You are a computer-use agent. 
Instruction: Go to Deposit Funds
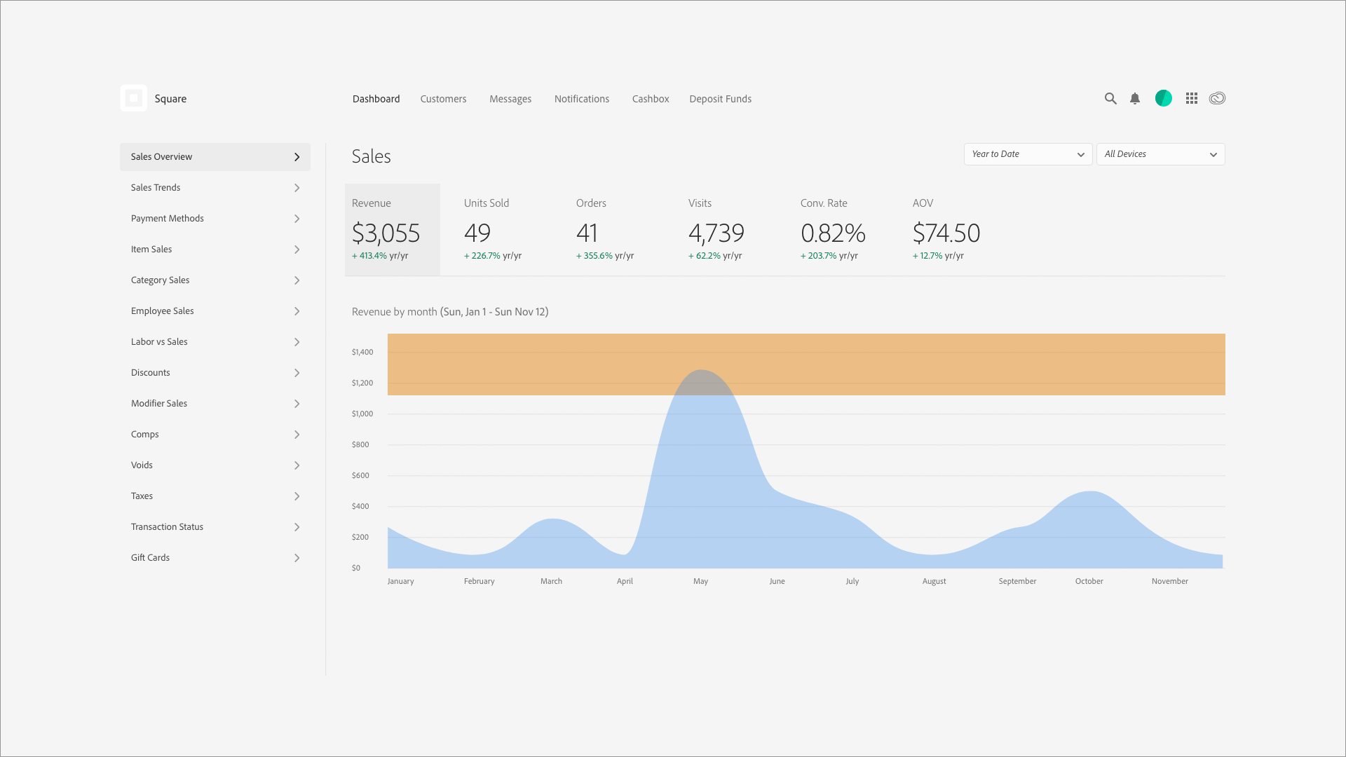720,99
